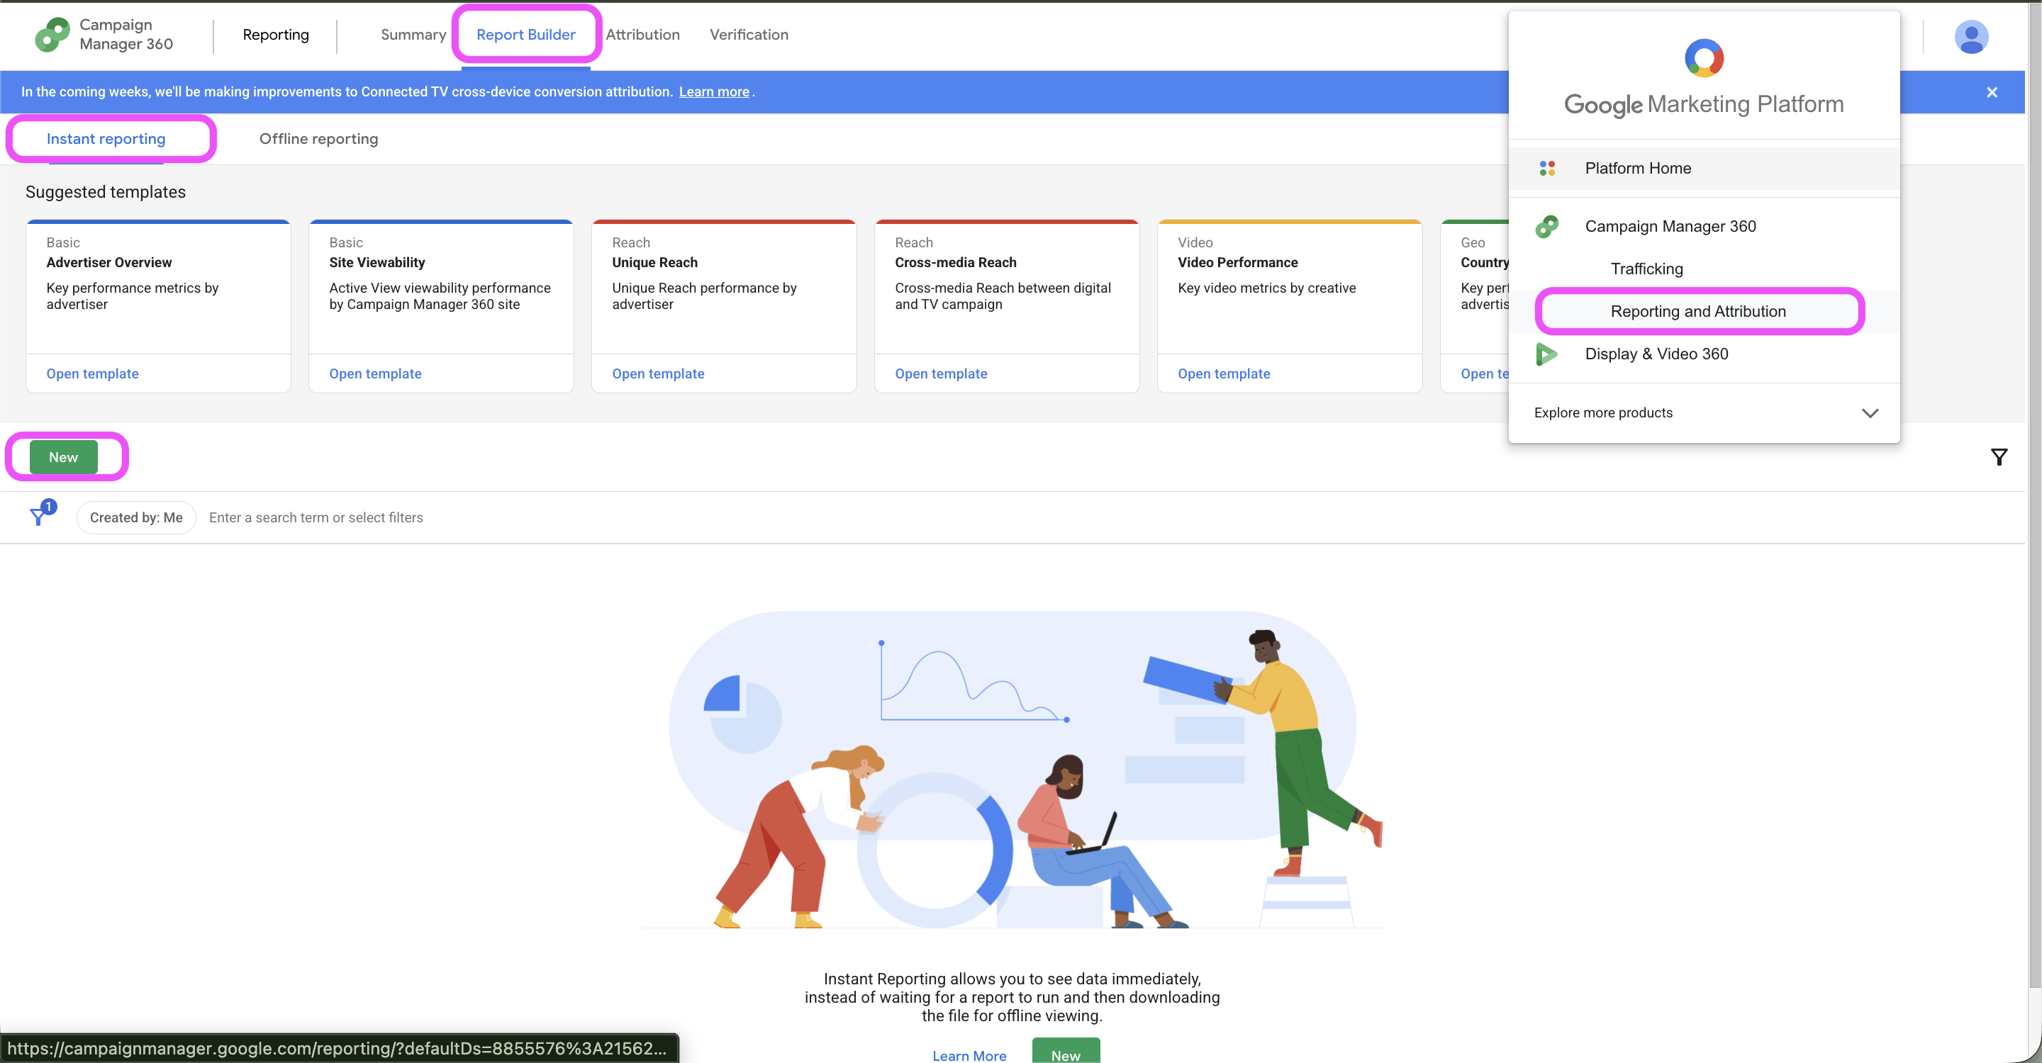The width and height of the screenshot is (2042, 1063).
Task: Click the funnel filter icon at far right
Action: (x=1999, y=457)
